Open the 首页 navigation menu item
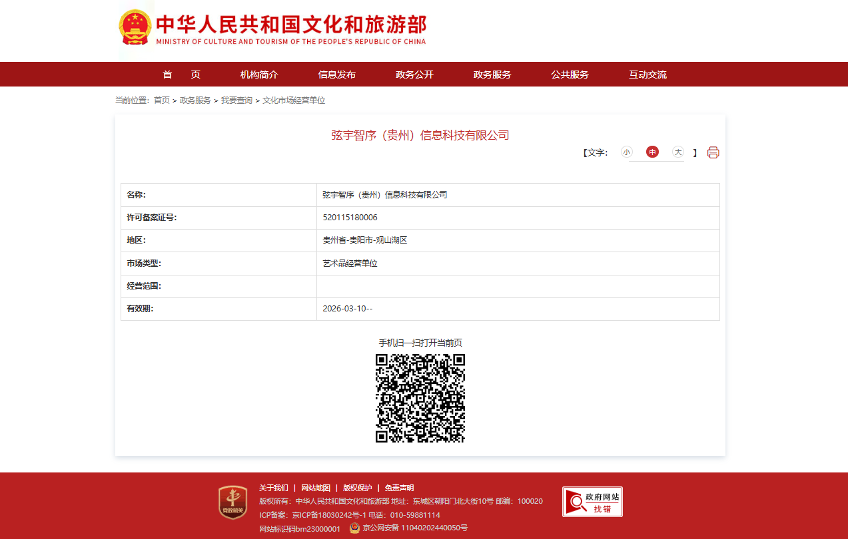The width and height of the screenshot is (848, 539). (181, 75)
